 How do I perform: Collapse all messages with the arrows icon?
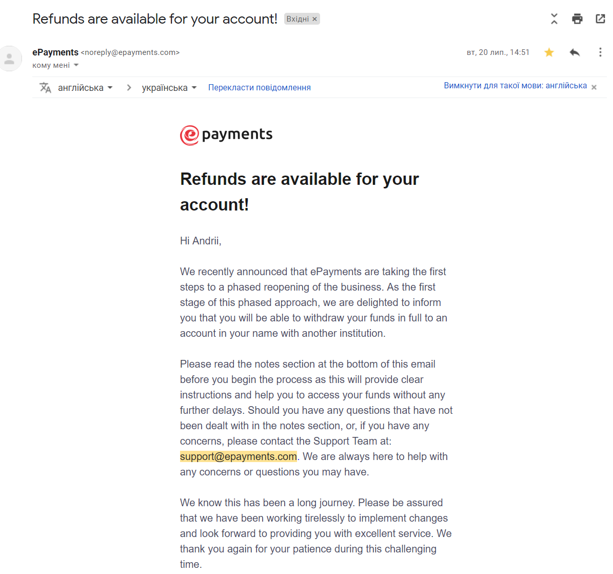(x=554, y=19)
